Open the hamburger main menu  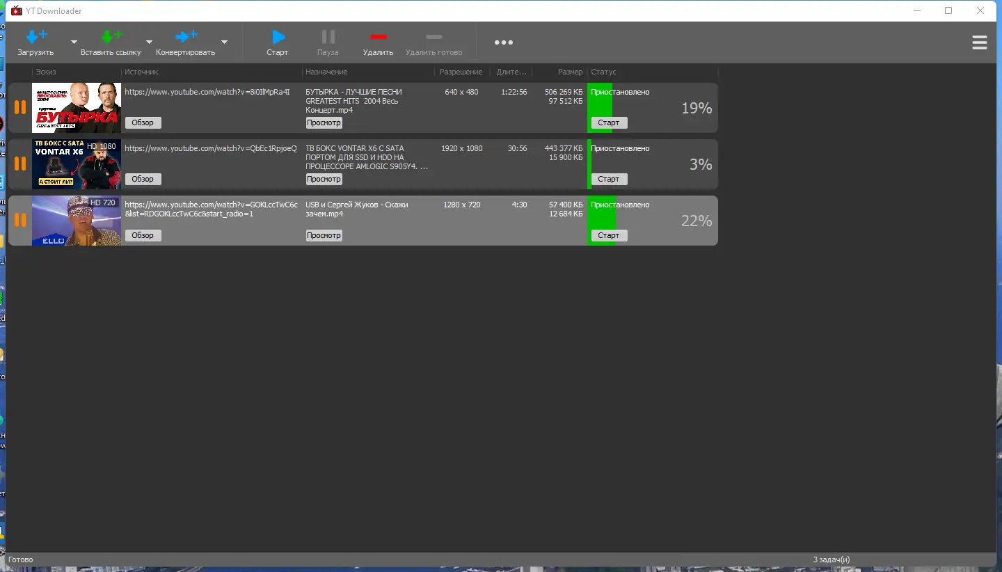(980, 42)
